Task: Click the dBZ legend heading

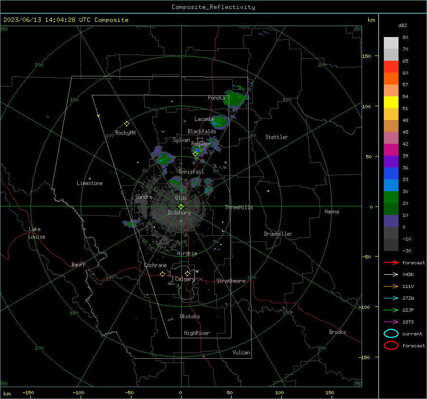Action: pyautogui.click(x=402, y=25)
